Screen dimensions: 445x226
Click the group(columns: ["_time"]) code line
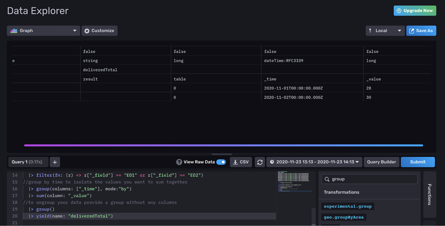pyautogui.click(x=80, y=189)
